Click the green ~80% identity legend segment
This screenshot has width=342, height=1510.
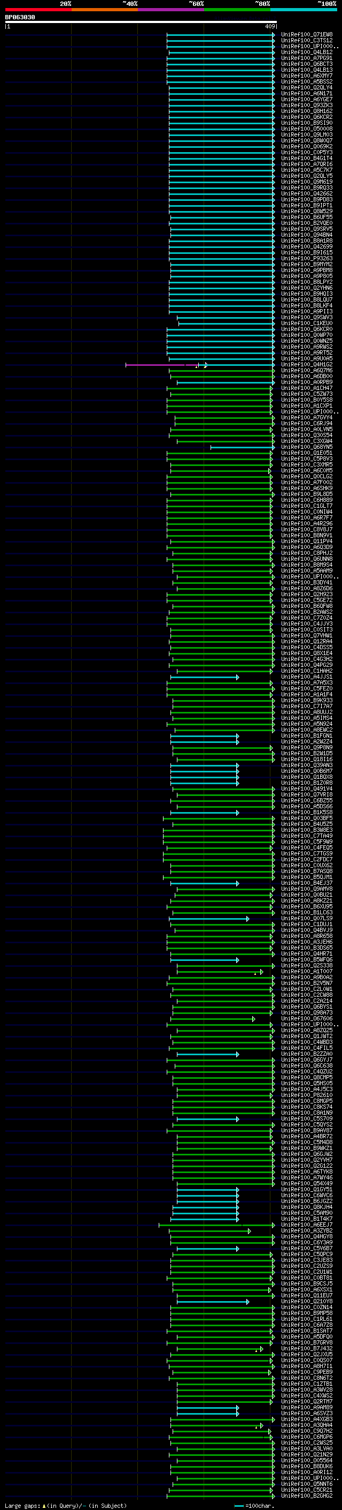click(x=237, y=10)
